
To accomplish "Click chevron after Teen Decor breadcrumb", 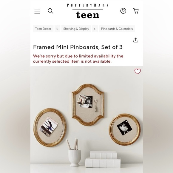I will pos(57,29).
